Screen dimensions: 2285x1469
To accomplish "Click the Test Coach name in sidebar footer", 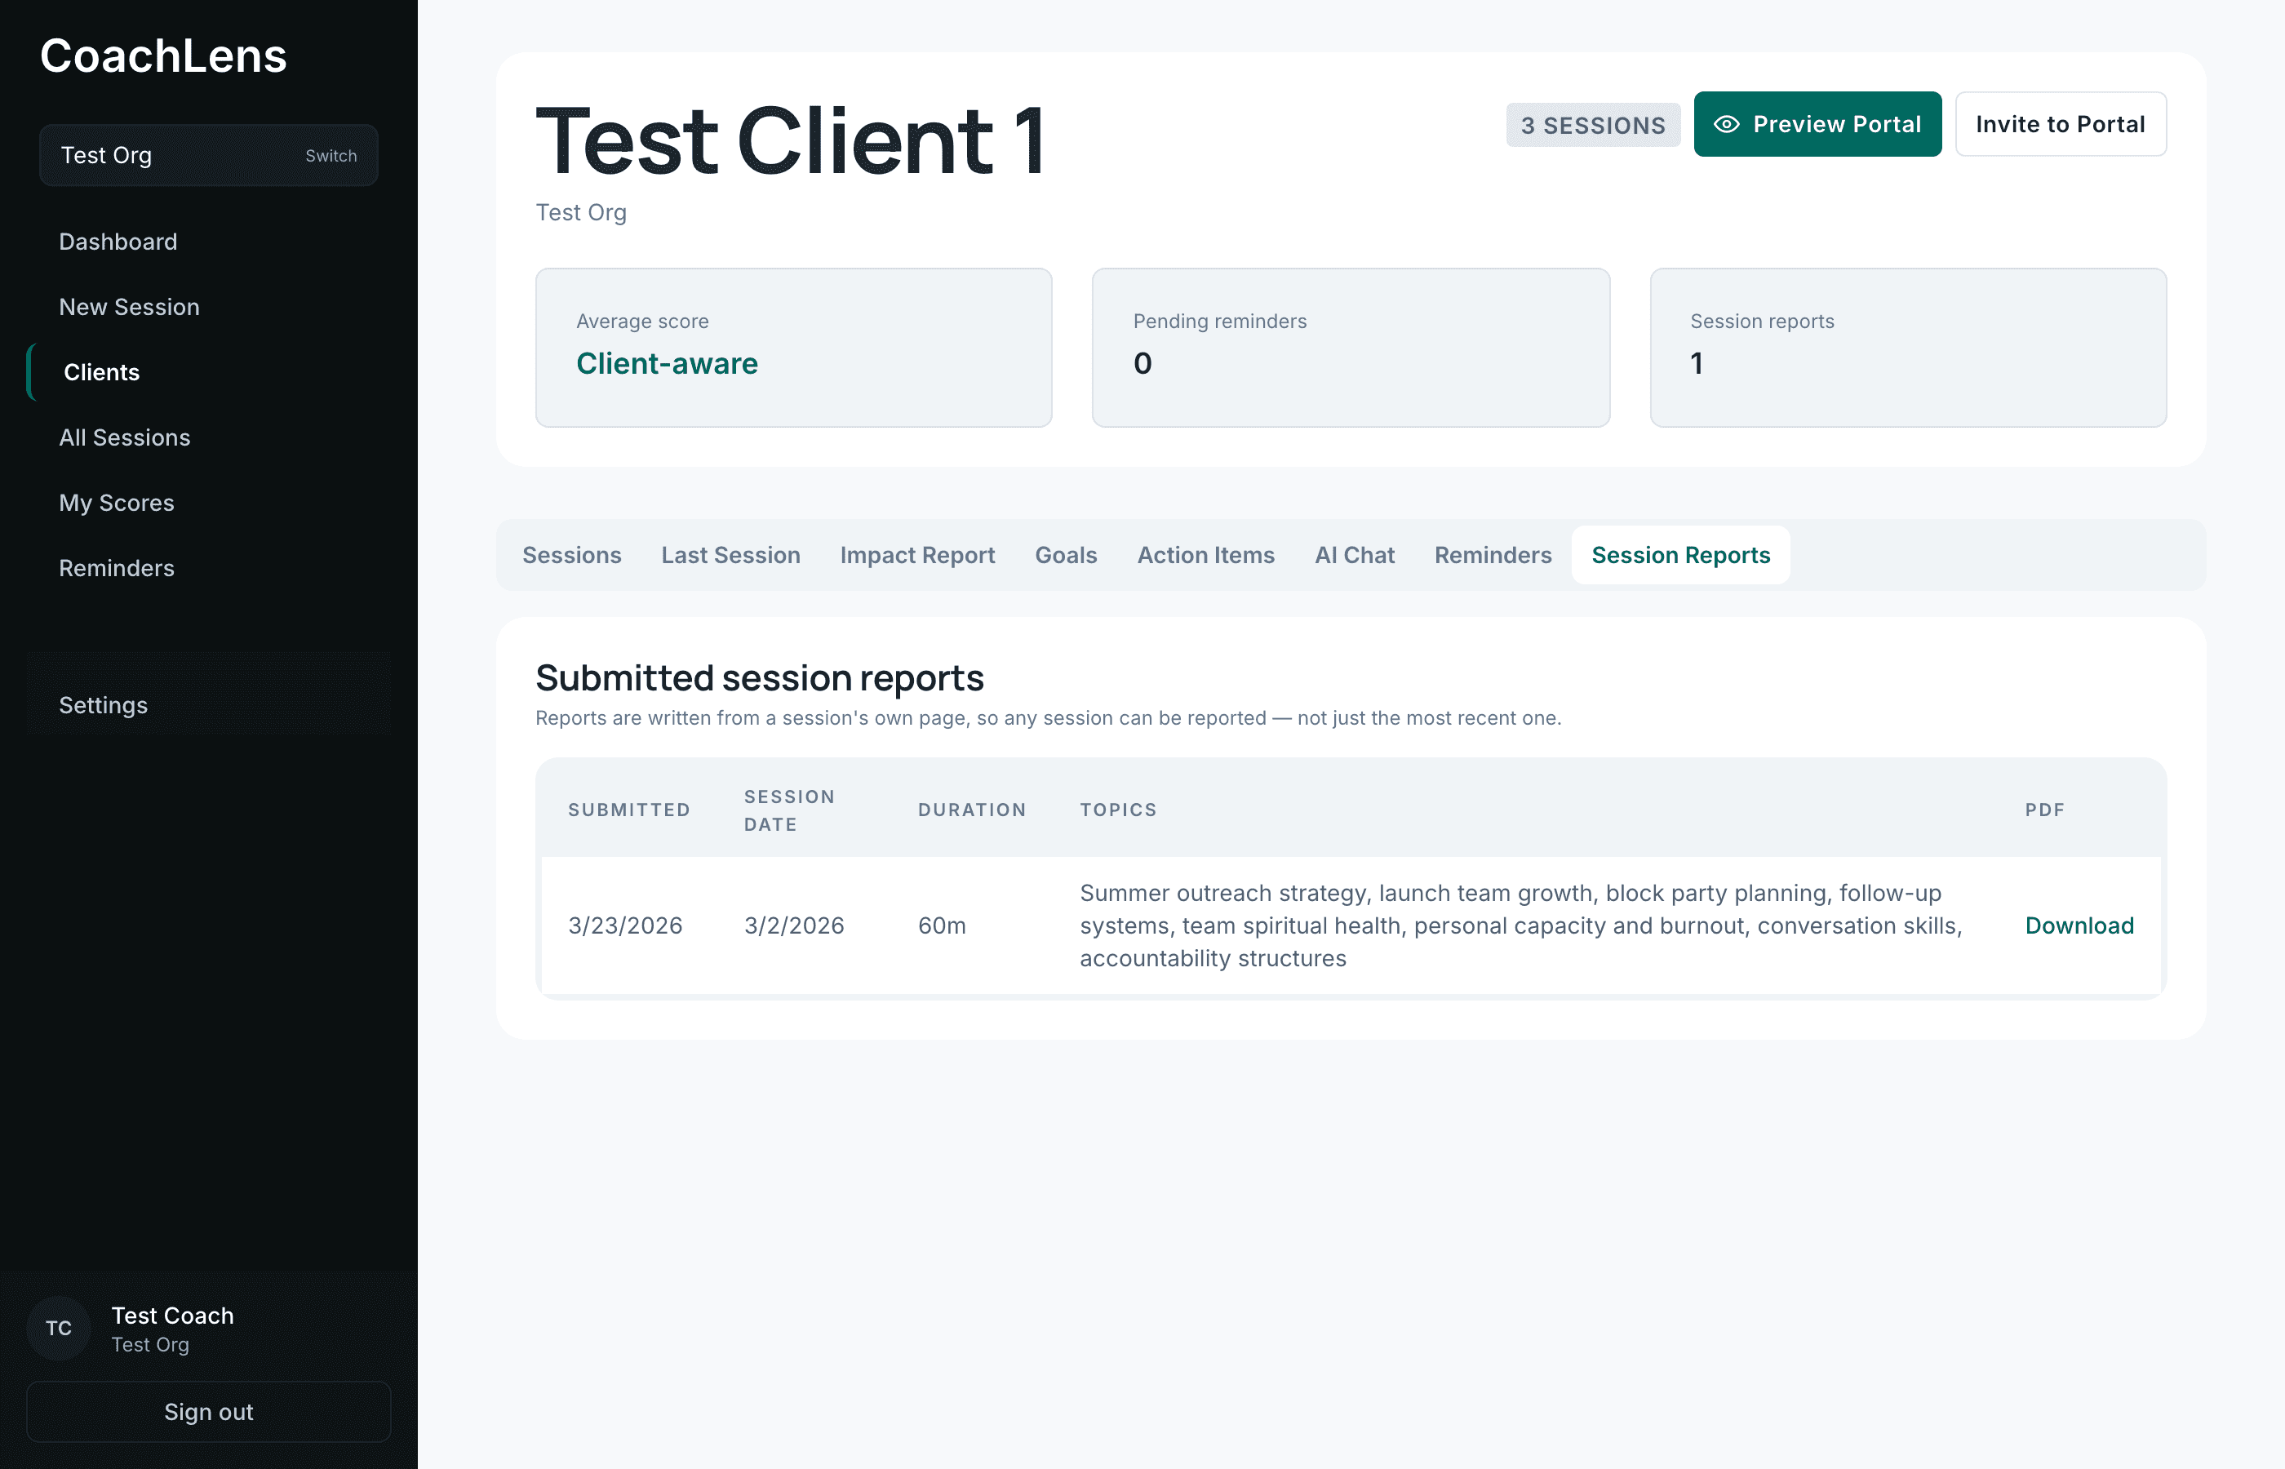I will click(x=173, y=1316).
